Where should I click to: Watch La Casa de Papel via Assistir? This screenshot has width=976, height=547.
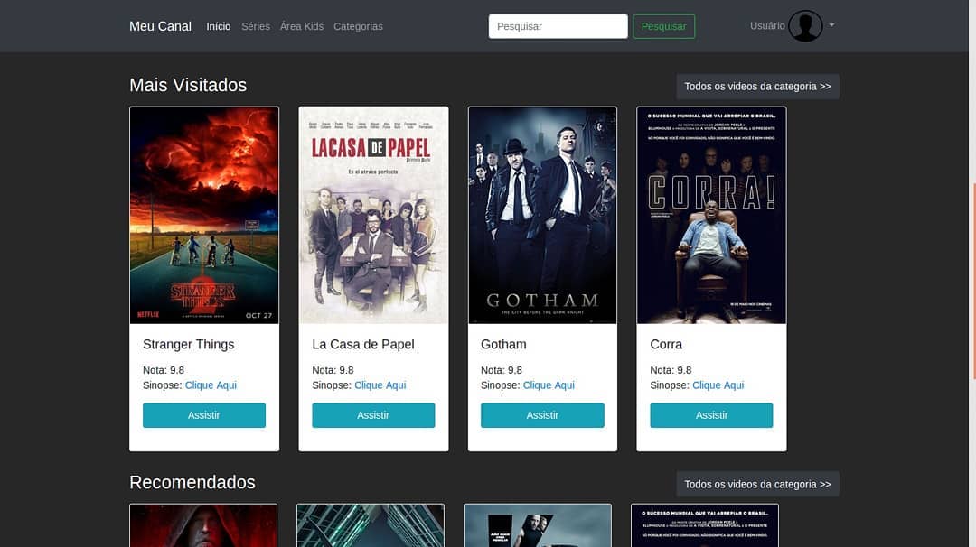373,415
